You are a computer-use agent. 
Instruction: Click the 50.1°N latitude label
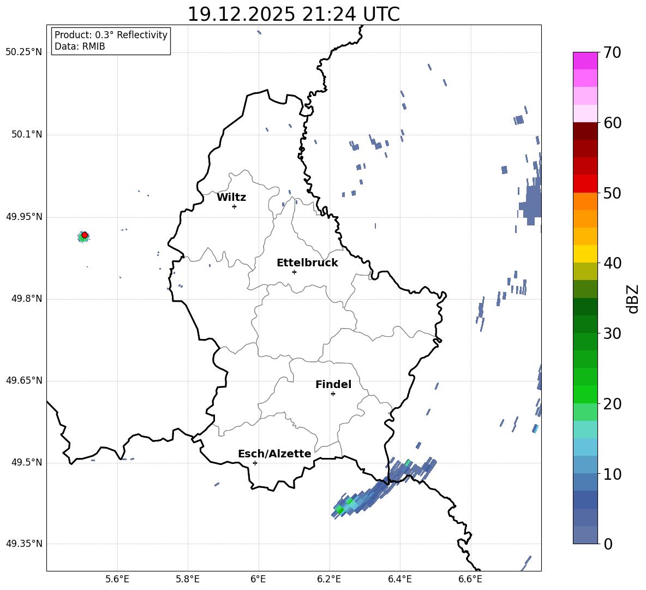pyautogui.click(x=27, y=135)
